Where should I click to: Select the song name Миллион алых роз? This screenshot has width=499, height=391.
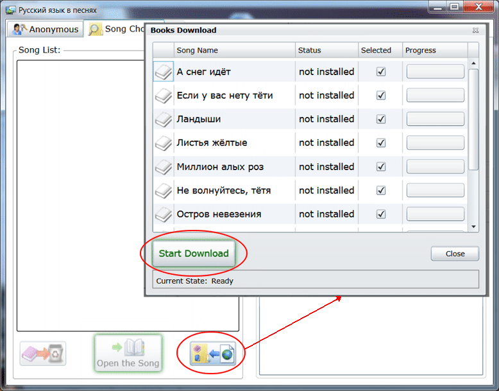(x=220, y=167)
